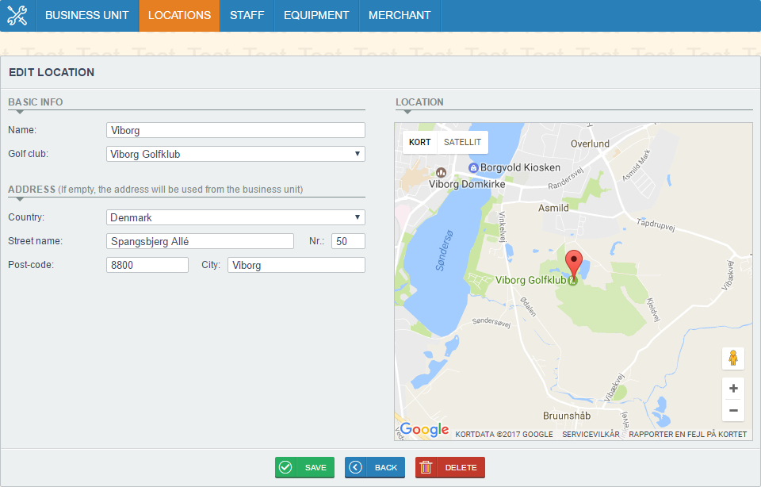Click the wrench tools icon in navbar
The image size is (761, 487).
click(17, 15)
